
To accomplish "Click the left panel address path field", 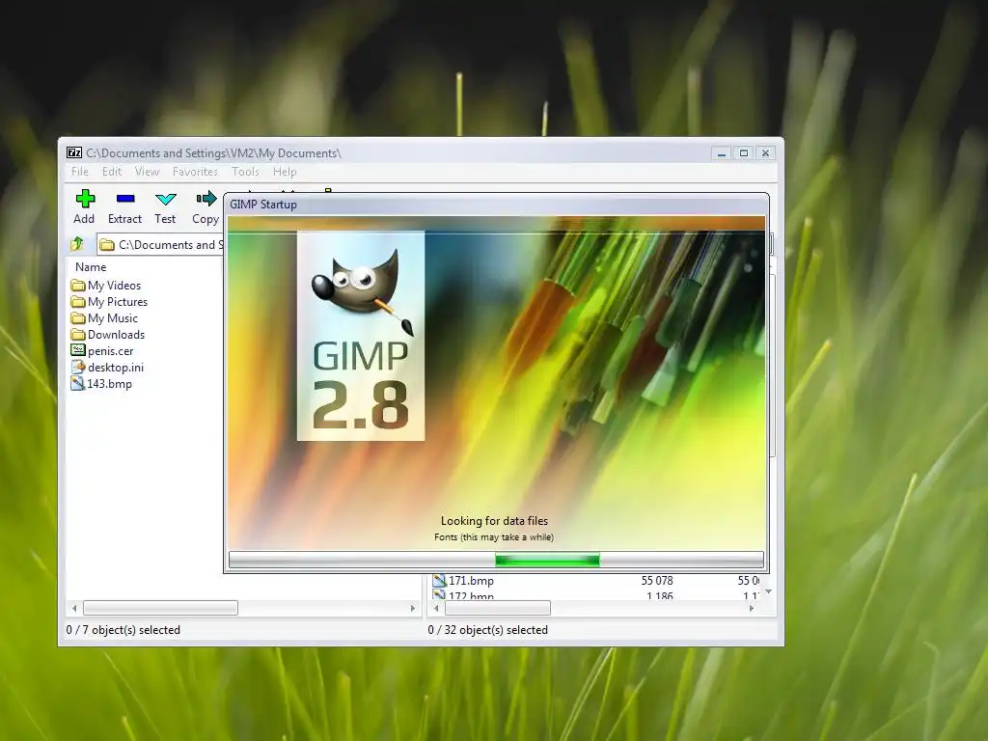I will [x=161, y=244].
